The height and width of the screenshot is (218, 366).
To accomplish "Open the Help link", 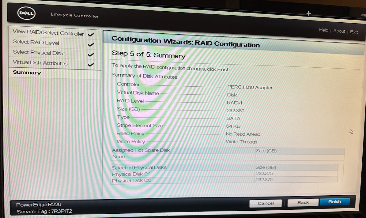I will tap(323, 30).
